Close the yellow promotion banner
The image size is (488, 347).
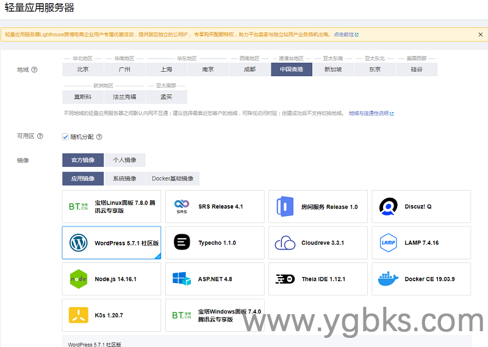481,35
